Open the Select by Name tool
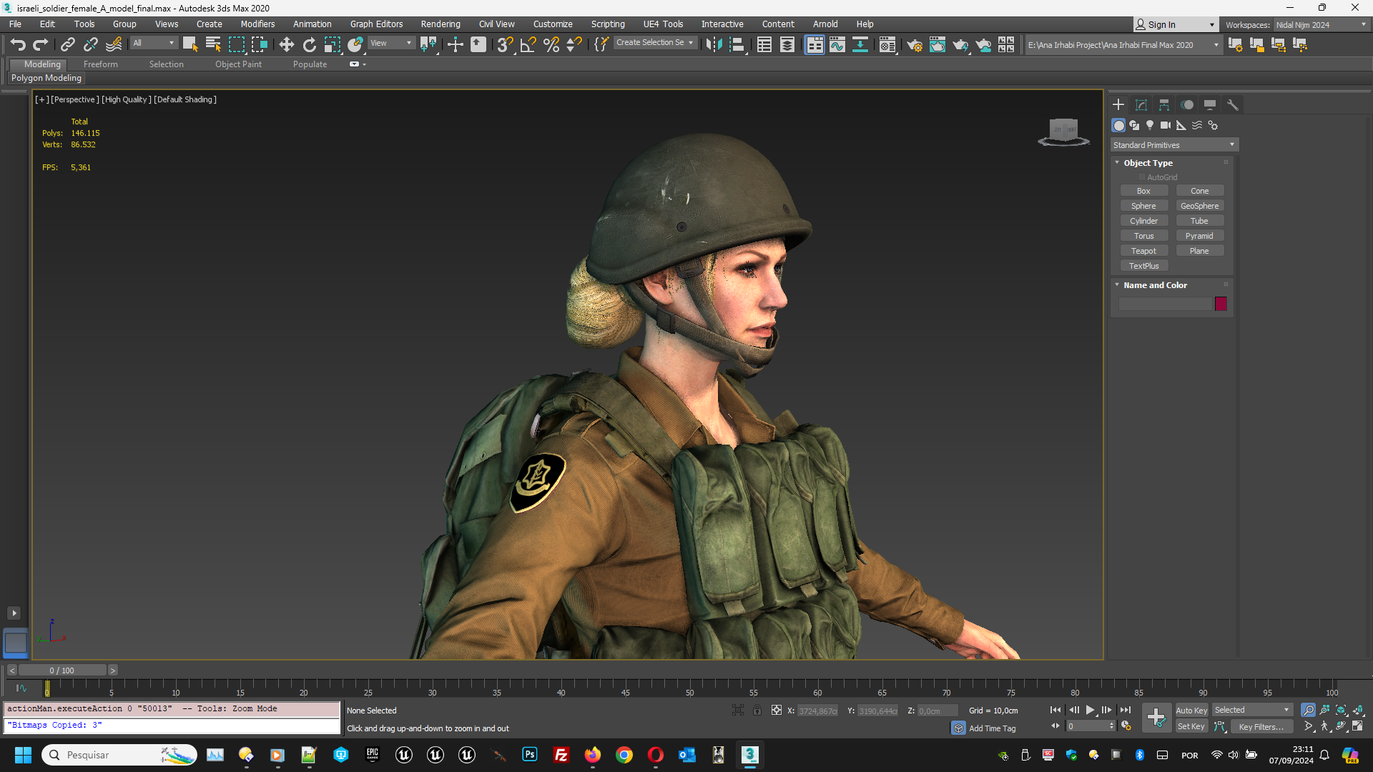This screenshot has height=772, width=1373. [x=213, y=44]
